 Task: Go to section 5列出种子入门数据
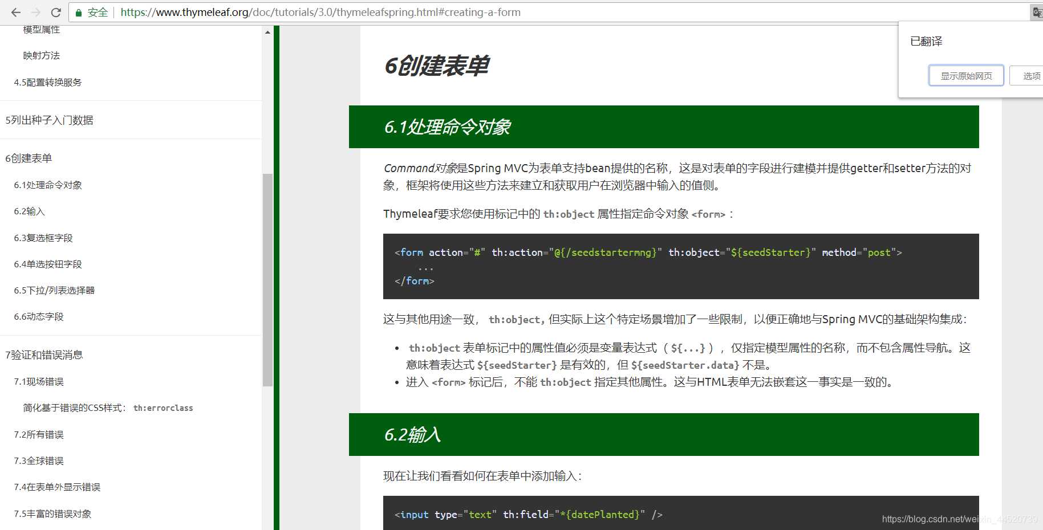point(50,120)
